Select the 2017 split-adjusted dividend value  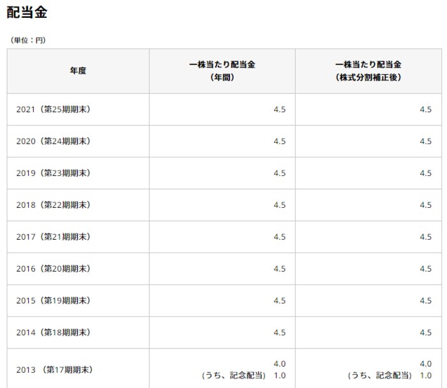425,237
